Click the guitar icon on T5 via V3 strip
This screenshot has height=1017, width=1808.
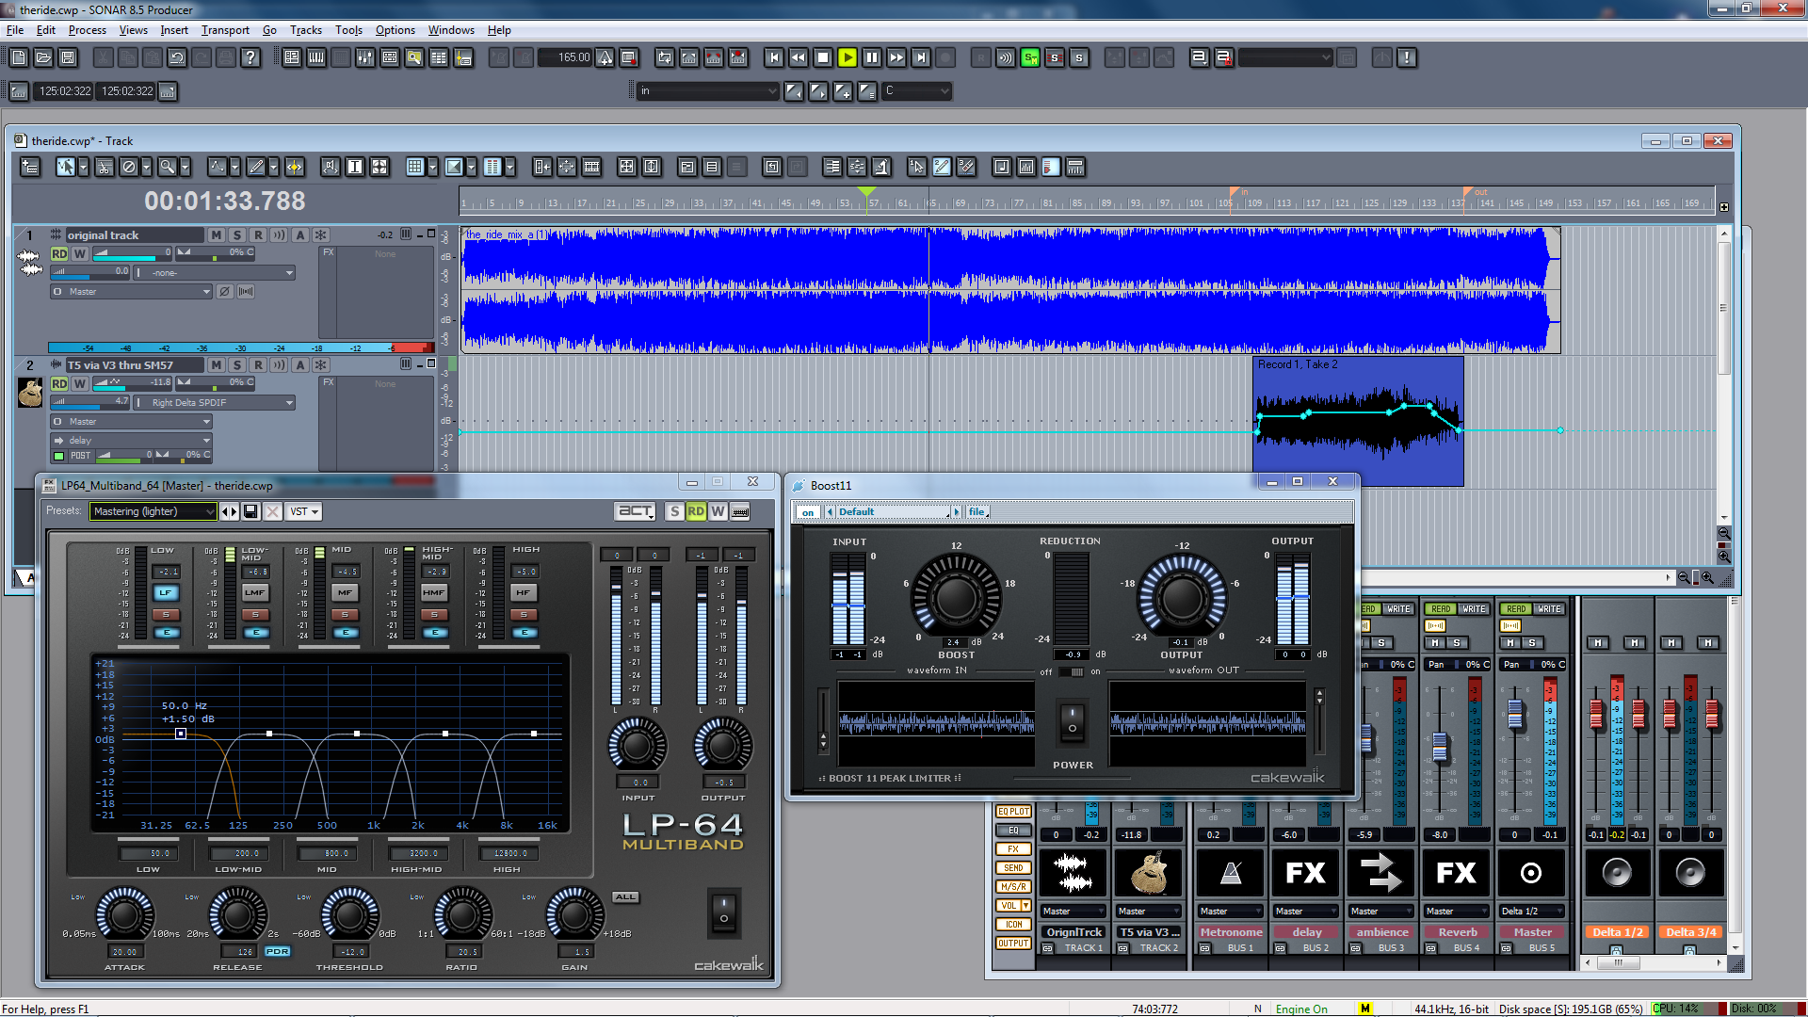(1149, 874)
